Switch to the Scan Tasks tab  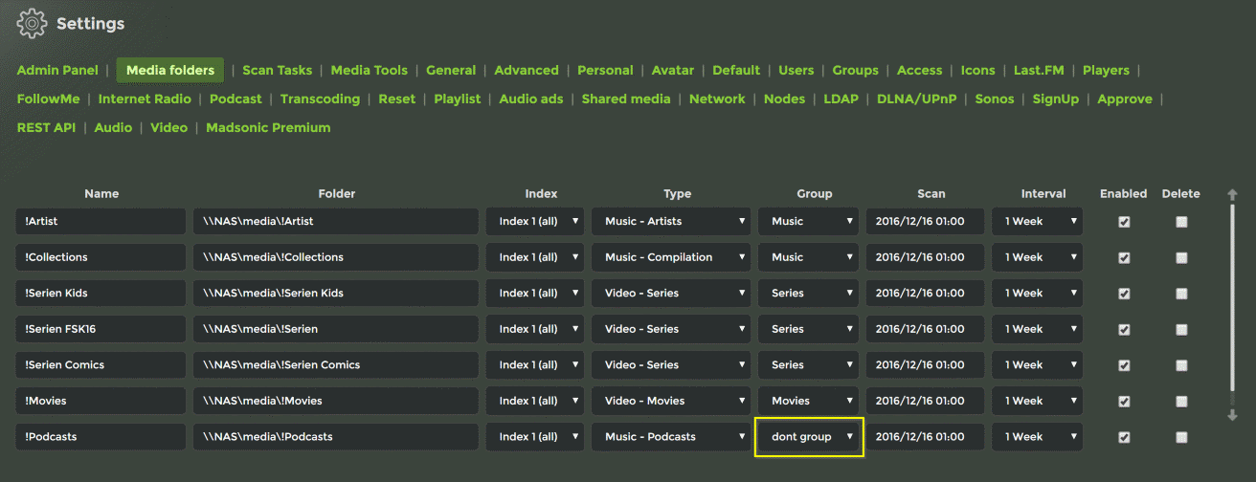coord(277,70)
